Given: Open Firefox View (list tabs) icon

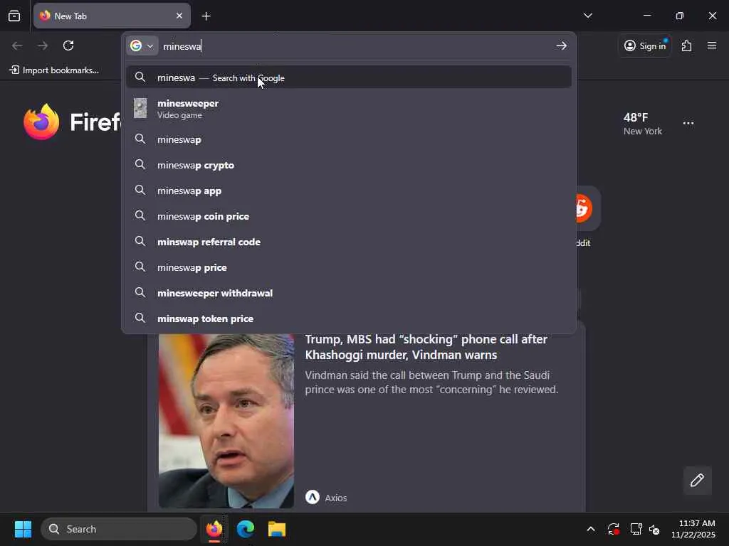Looking at the screenshot, I should [x=14, y=16].
